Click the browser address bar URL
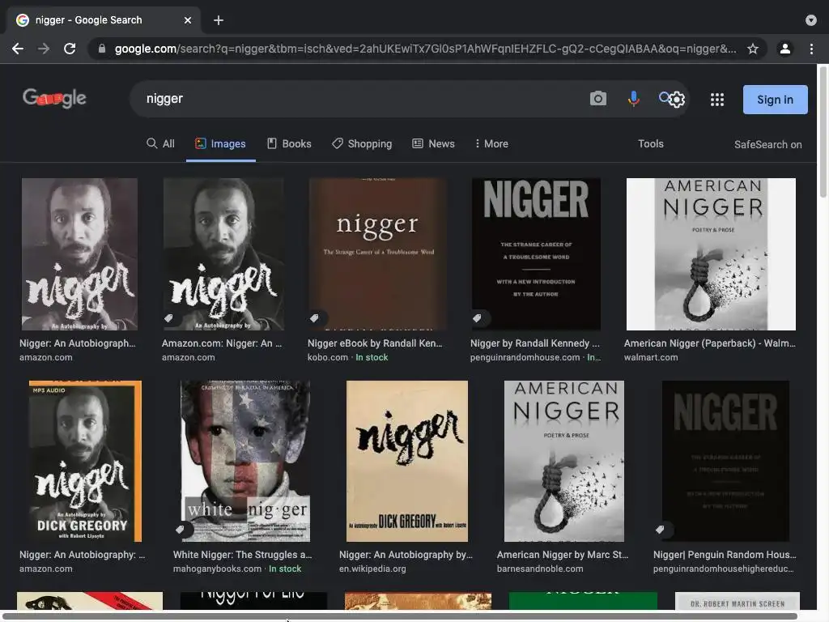The width and height of the screenshot is (829, 622). (425, 49)
